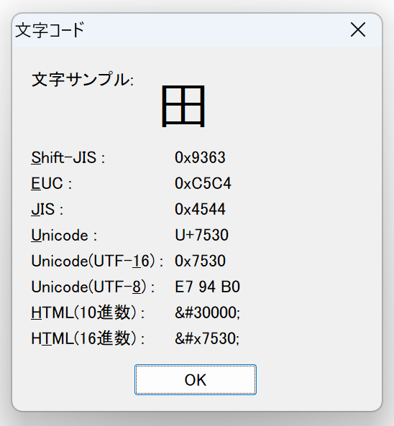This screenshot has height=426, width=394.
Task: Click the OK button
Action: [196, 379]
